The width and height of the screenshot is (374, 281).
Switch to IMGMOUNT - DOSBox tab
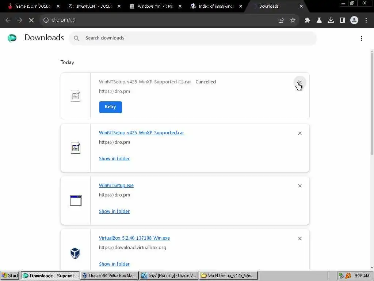click(94, 6)
